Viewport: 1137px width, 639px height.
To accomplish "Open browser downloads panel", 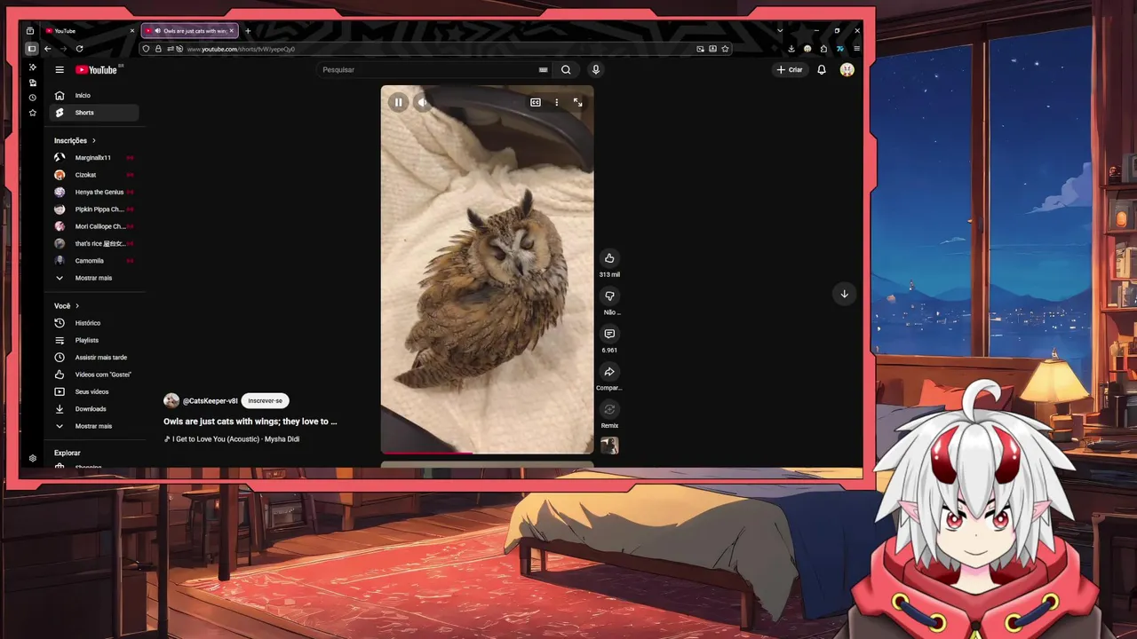I will tap(791, 49).
